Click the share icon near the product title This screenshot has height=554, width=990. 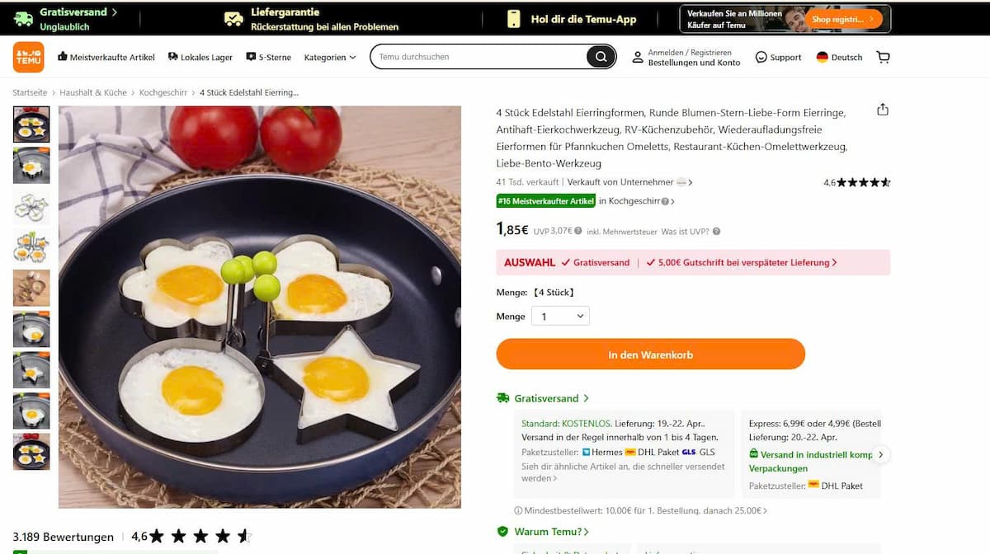(x=883, y=108)
